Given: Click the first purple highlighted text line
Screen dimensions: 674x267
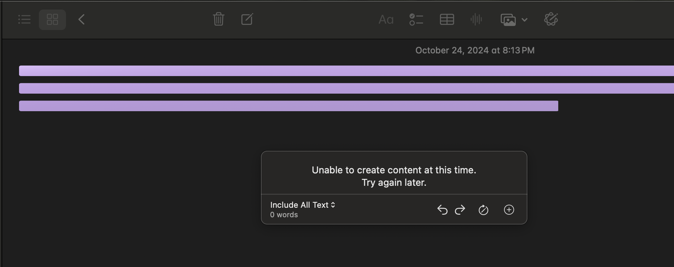Looking at the screenshot, I should 347,71.
